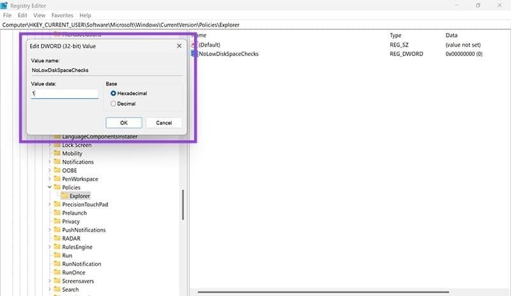511x296 pixels.
Task: Select the Hexadecimal base option
Action: [114, 93]
